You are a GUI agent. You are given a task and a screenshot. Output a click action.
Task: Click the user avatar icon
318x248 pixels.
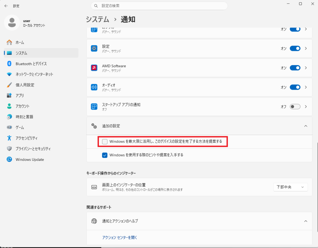tap(12, 23)
